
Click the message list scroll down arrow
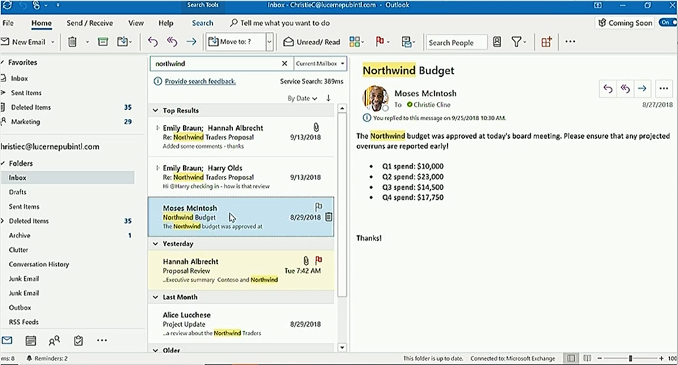(342, 347)
